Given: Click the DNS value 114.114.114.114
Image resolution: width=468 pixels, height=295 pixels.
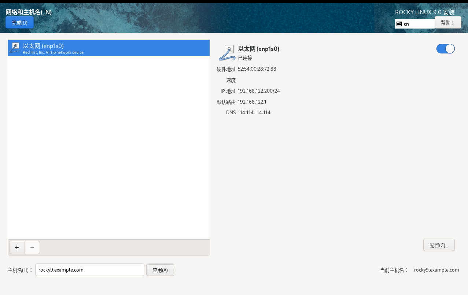Looking at the screenshot, I should (254, 112).
